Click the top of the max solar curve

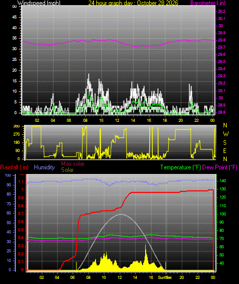pyautogui.click(x=121, y=214)
